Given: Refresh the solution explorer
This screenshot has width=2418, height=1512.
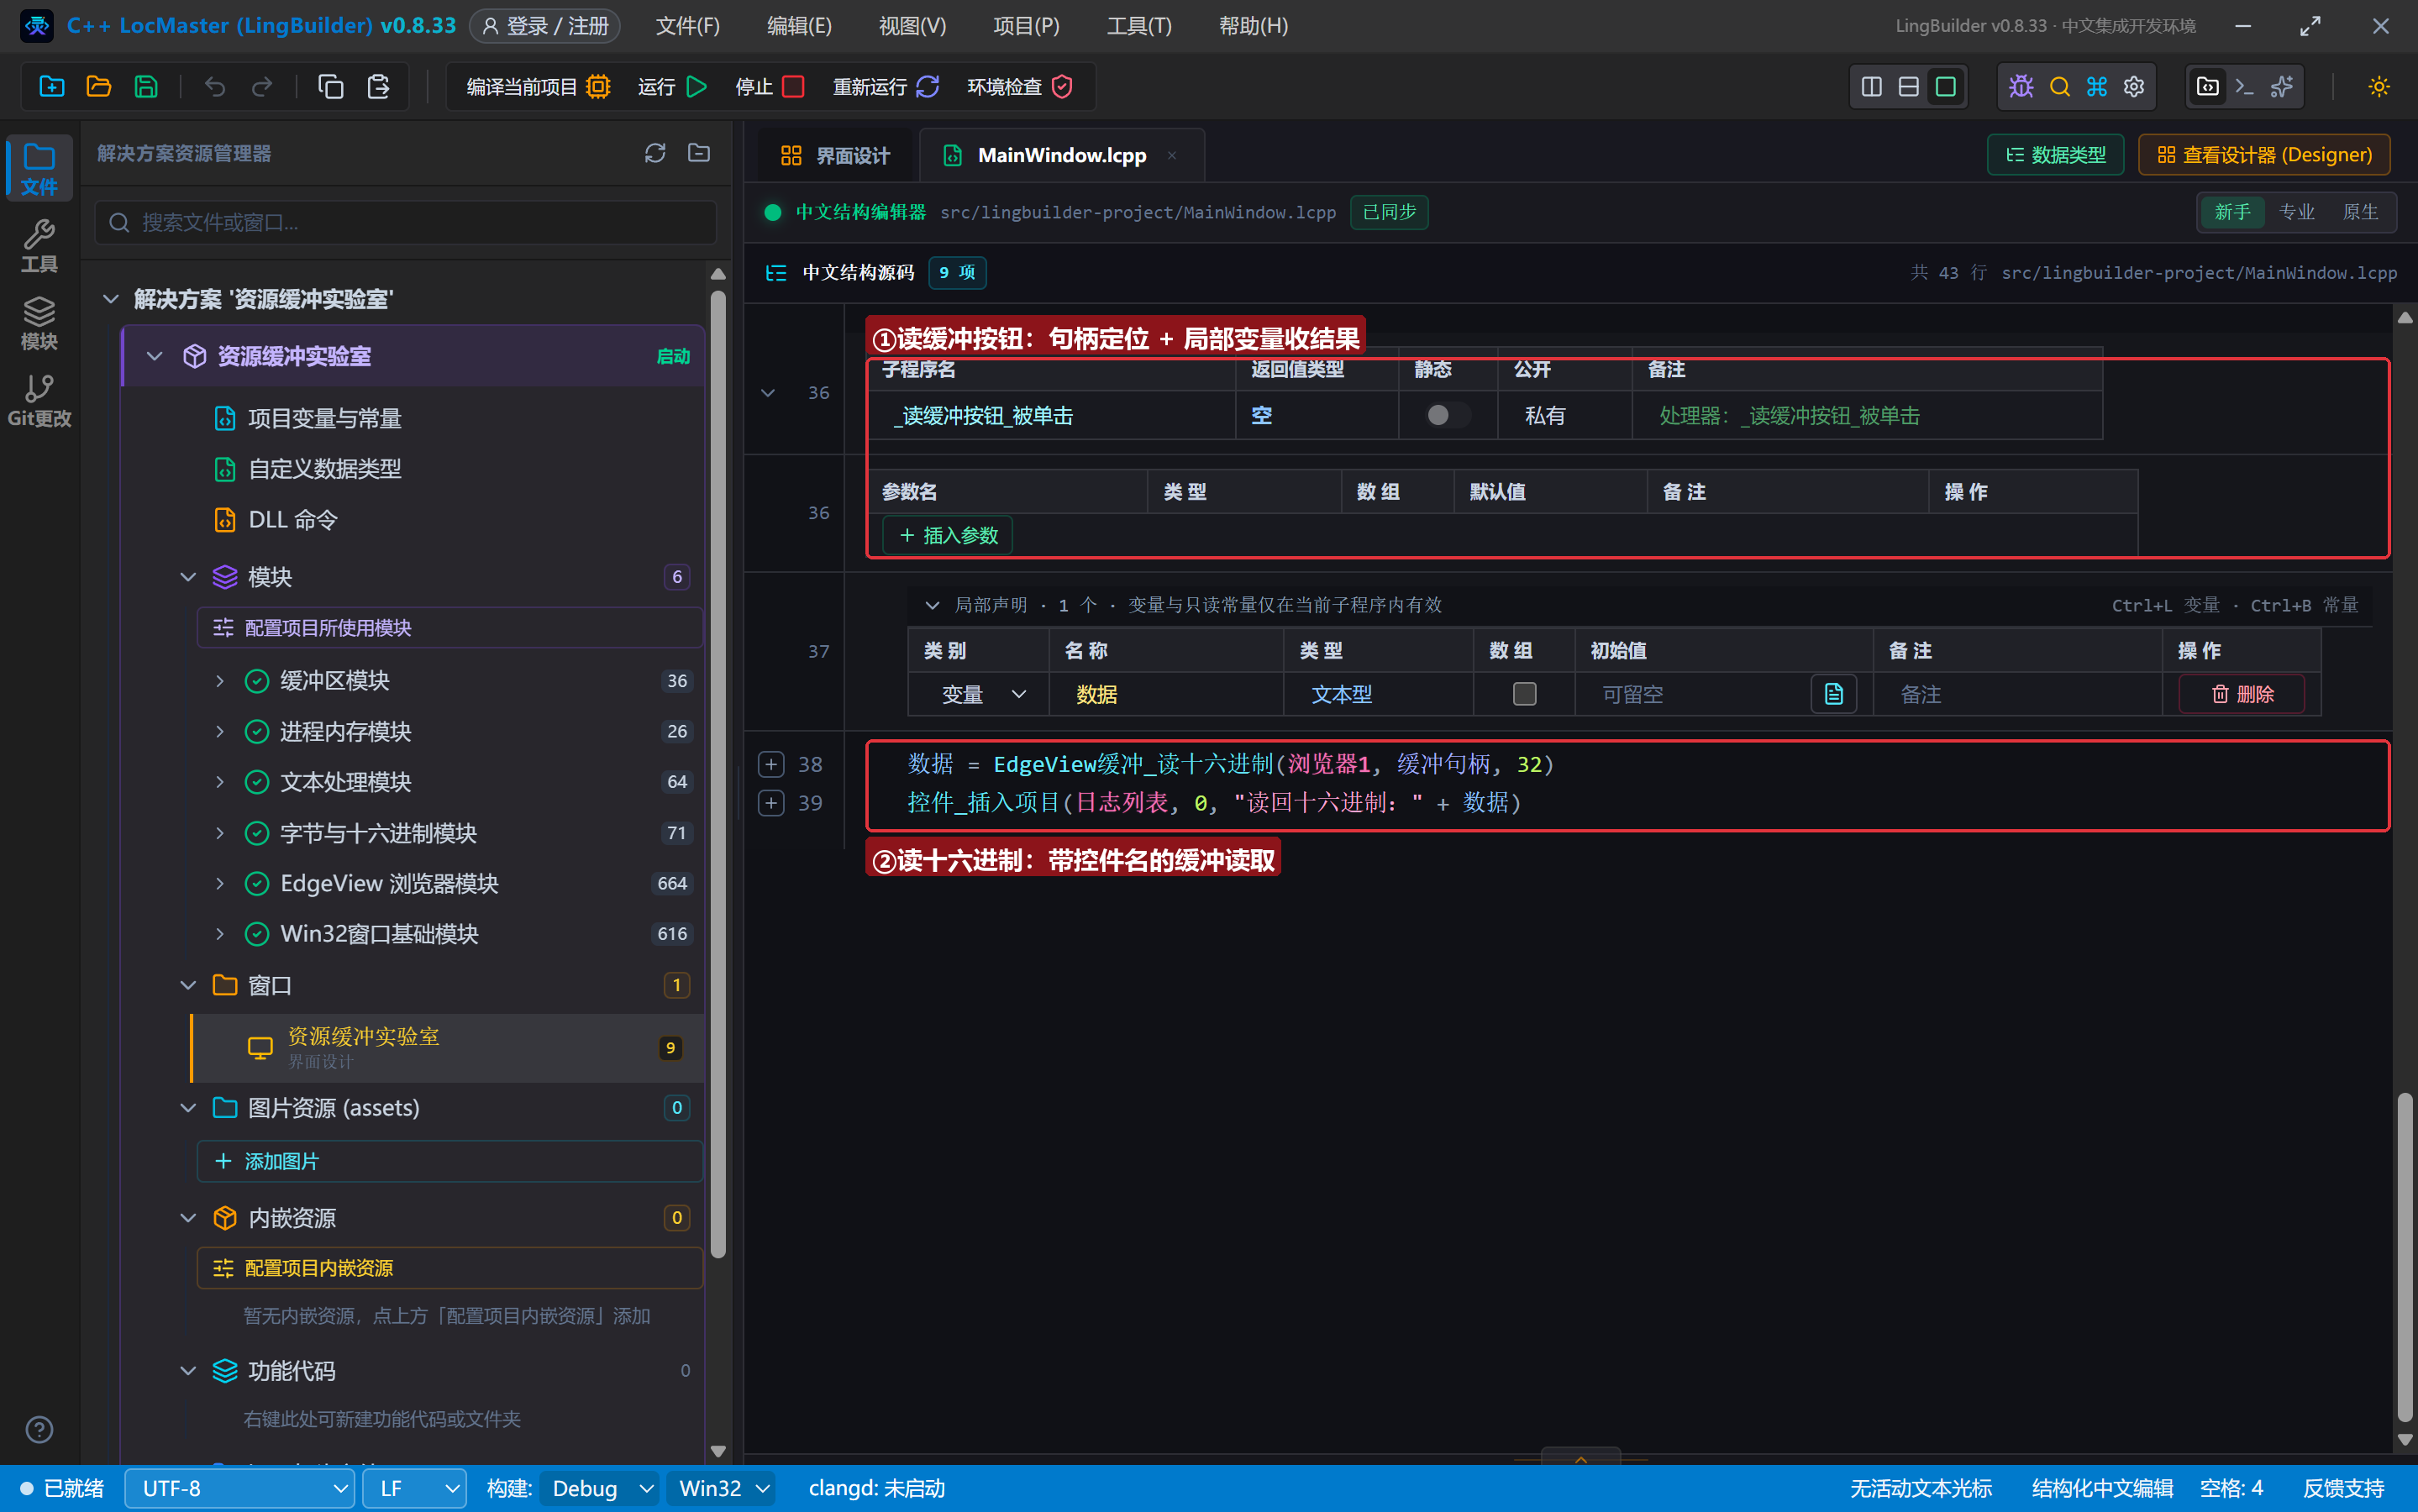Looking at the screenshot, I should 655,153.
